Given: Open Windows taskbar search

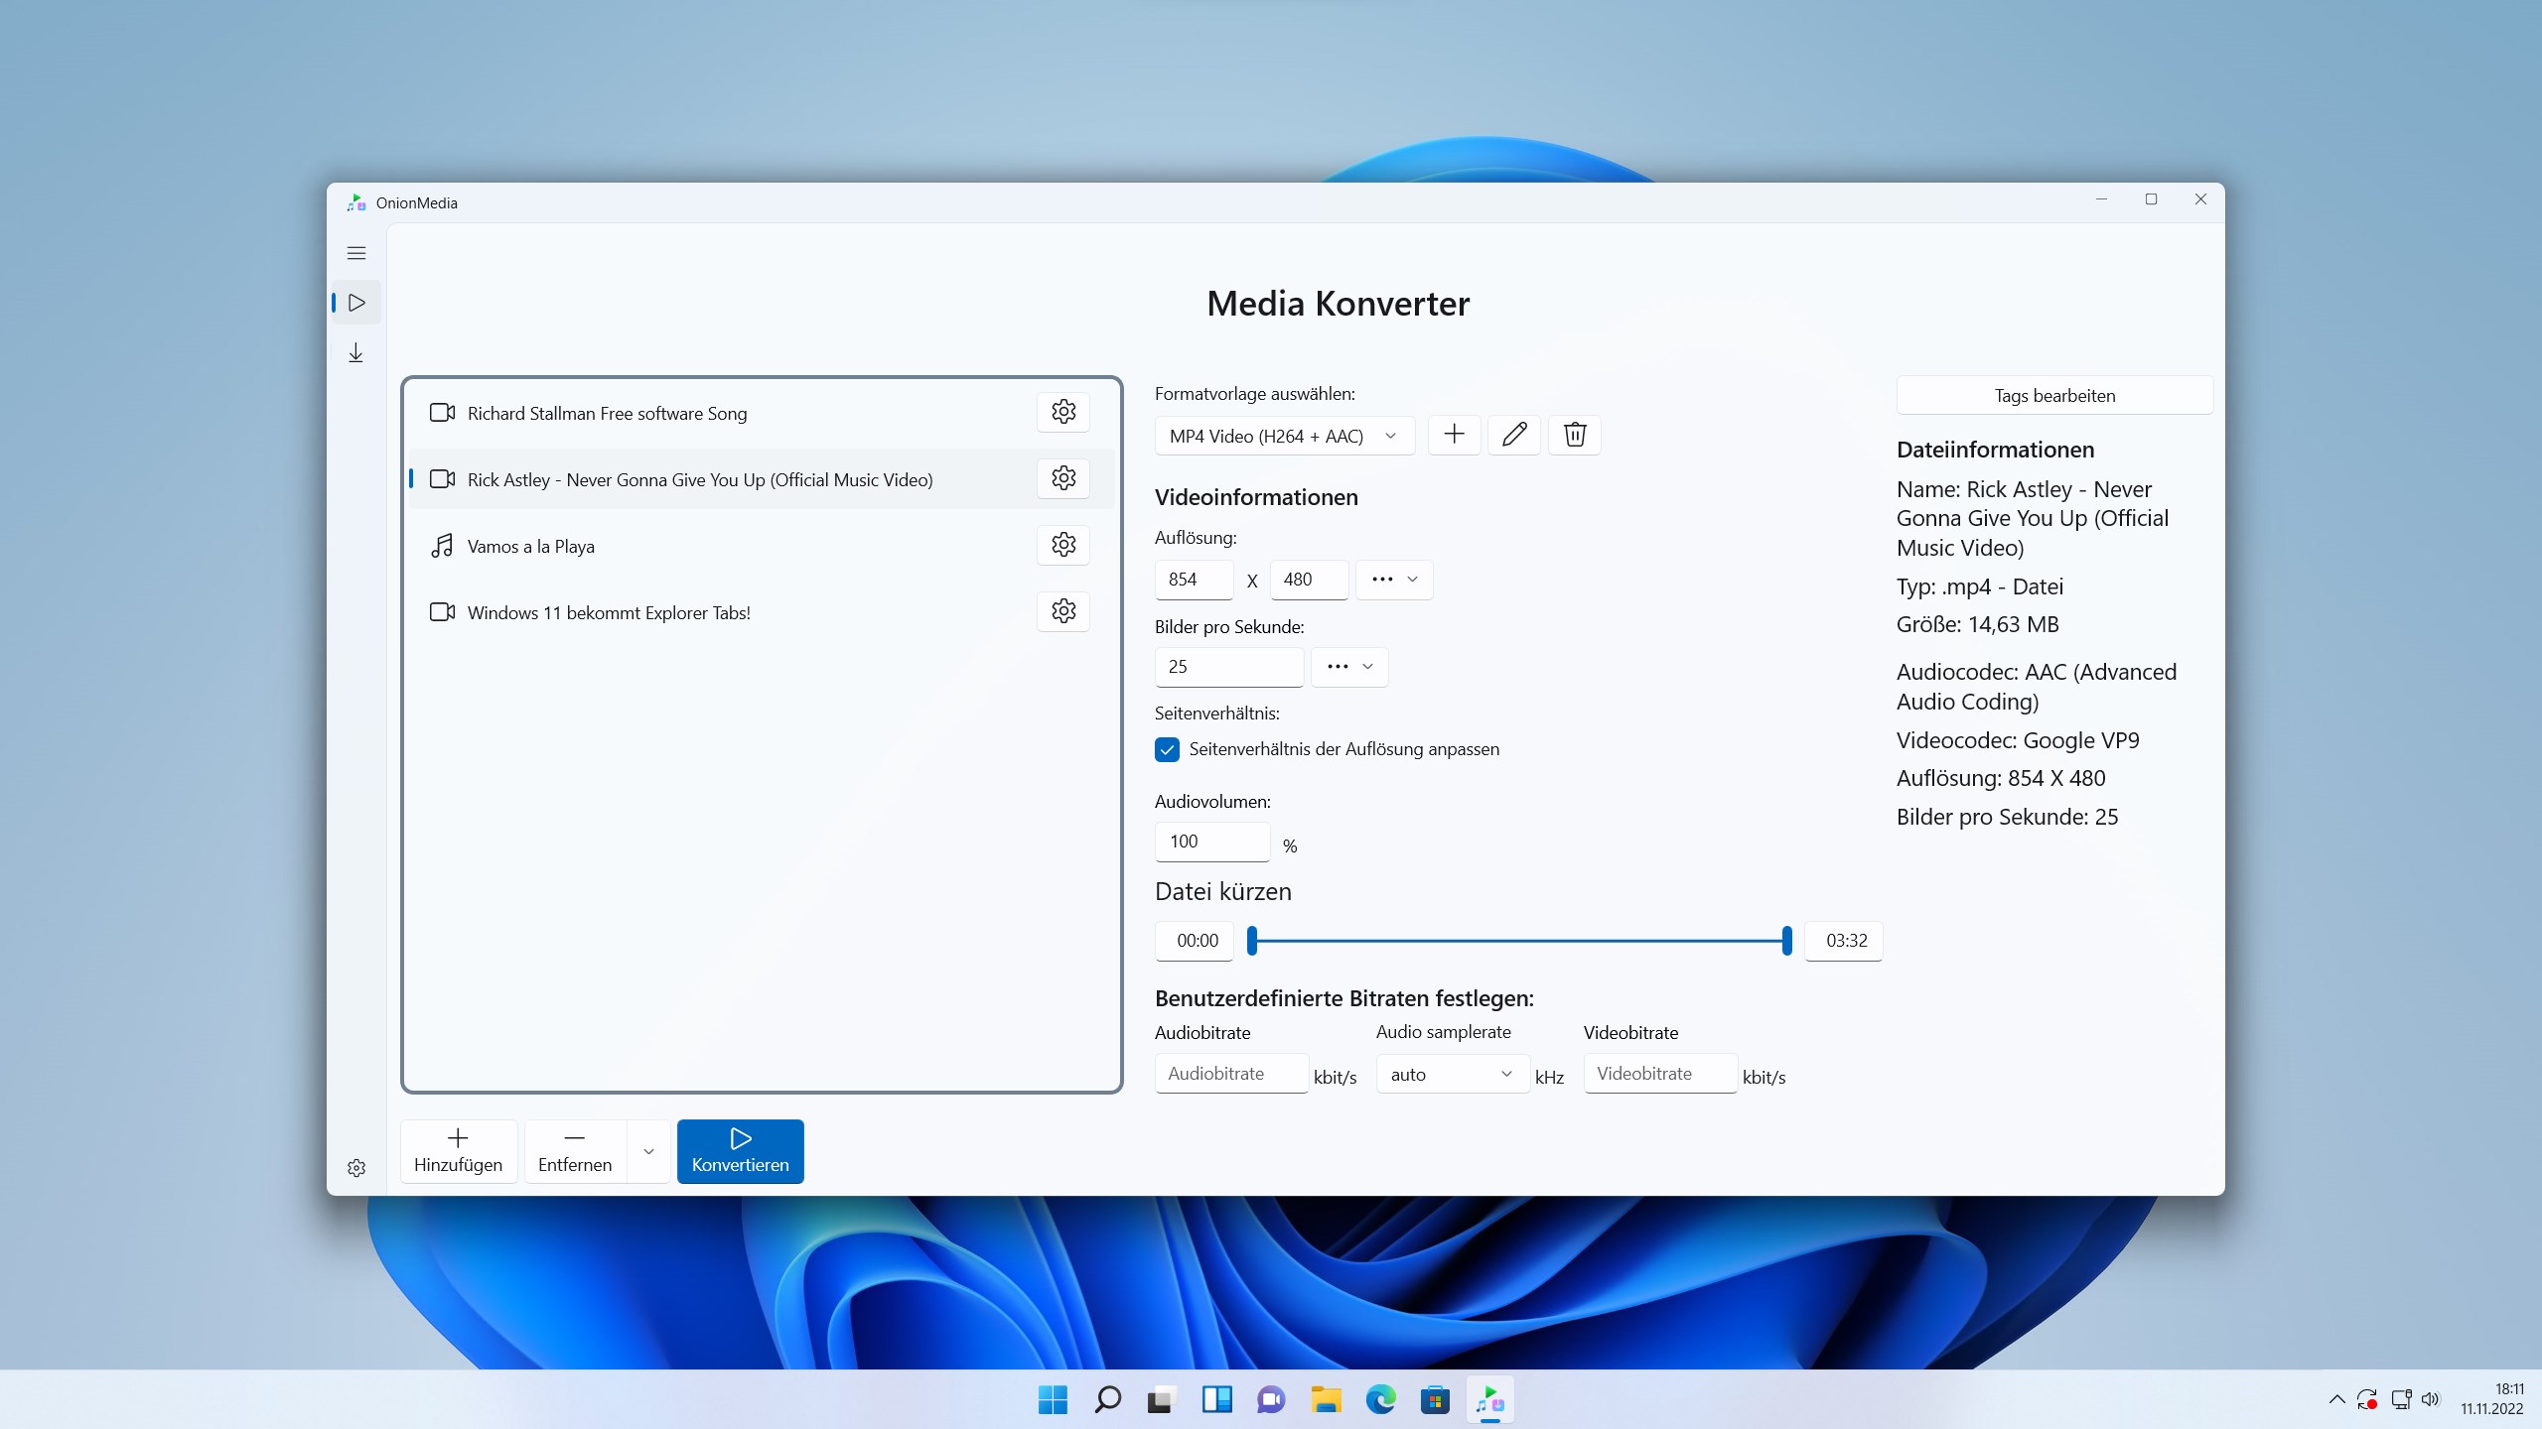Looking at the screenshot, I should coord(1107,1400).
